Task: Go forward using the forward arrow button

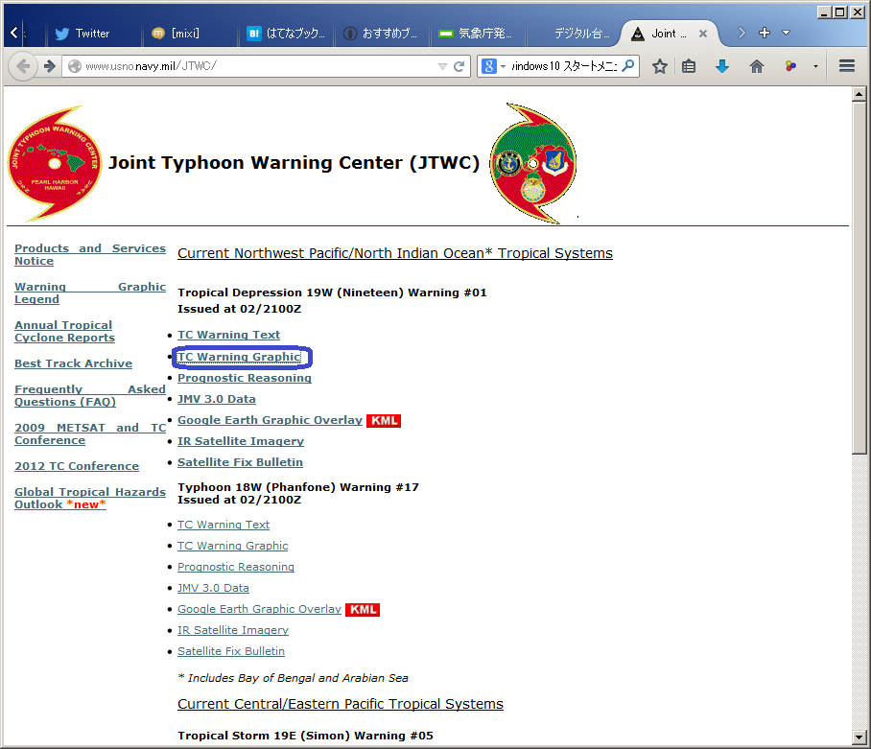Action: 50,66
